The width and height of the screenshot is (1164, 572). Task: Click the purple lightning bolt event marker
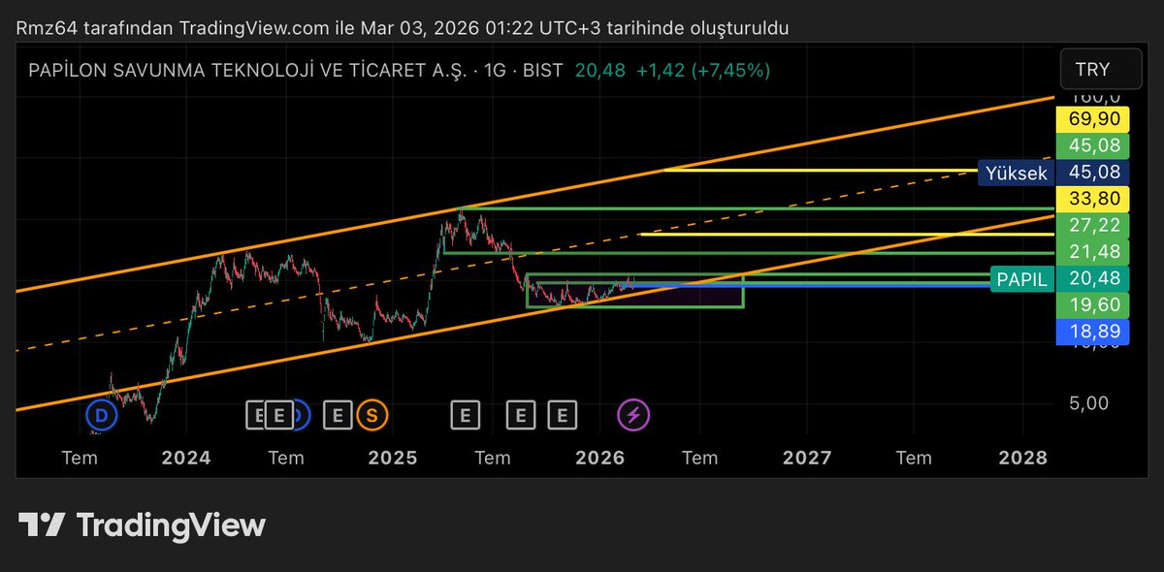click(x=633, y=416)
